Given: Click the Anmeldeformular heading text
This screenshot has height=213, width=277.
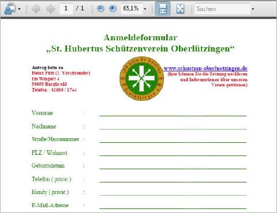Looking at the screenshot, I should click(141, 37).
